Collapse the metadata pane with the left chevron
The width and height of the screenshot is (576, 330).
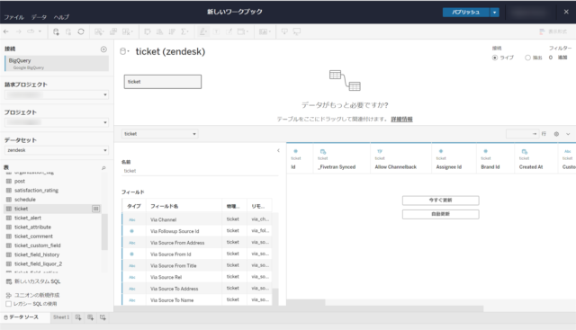[x=278, y=150]
